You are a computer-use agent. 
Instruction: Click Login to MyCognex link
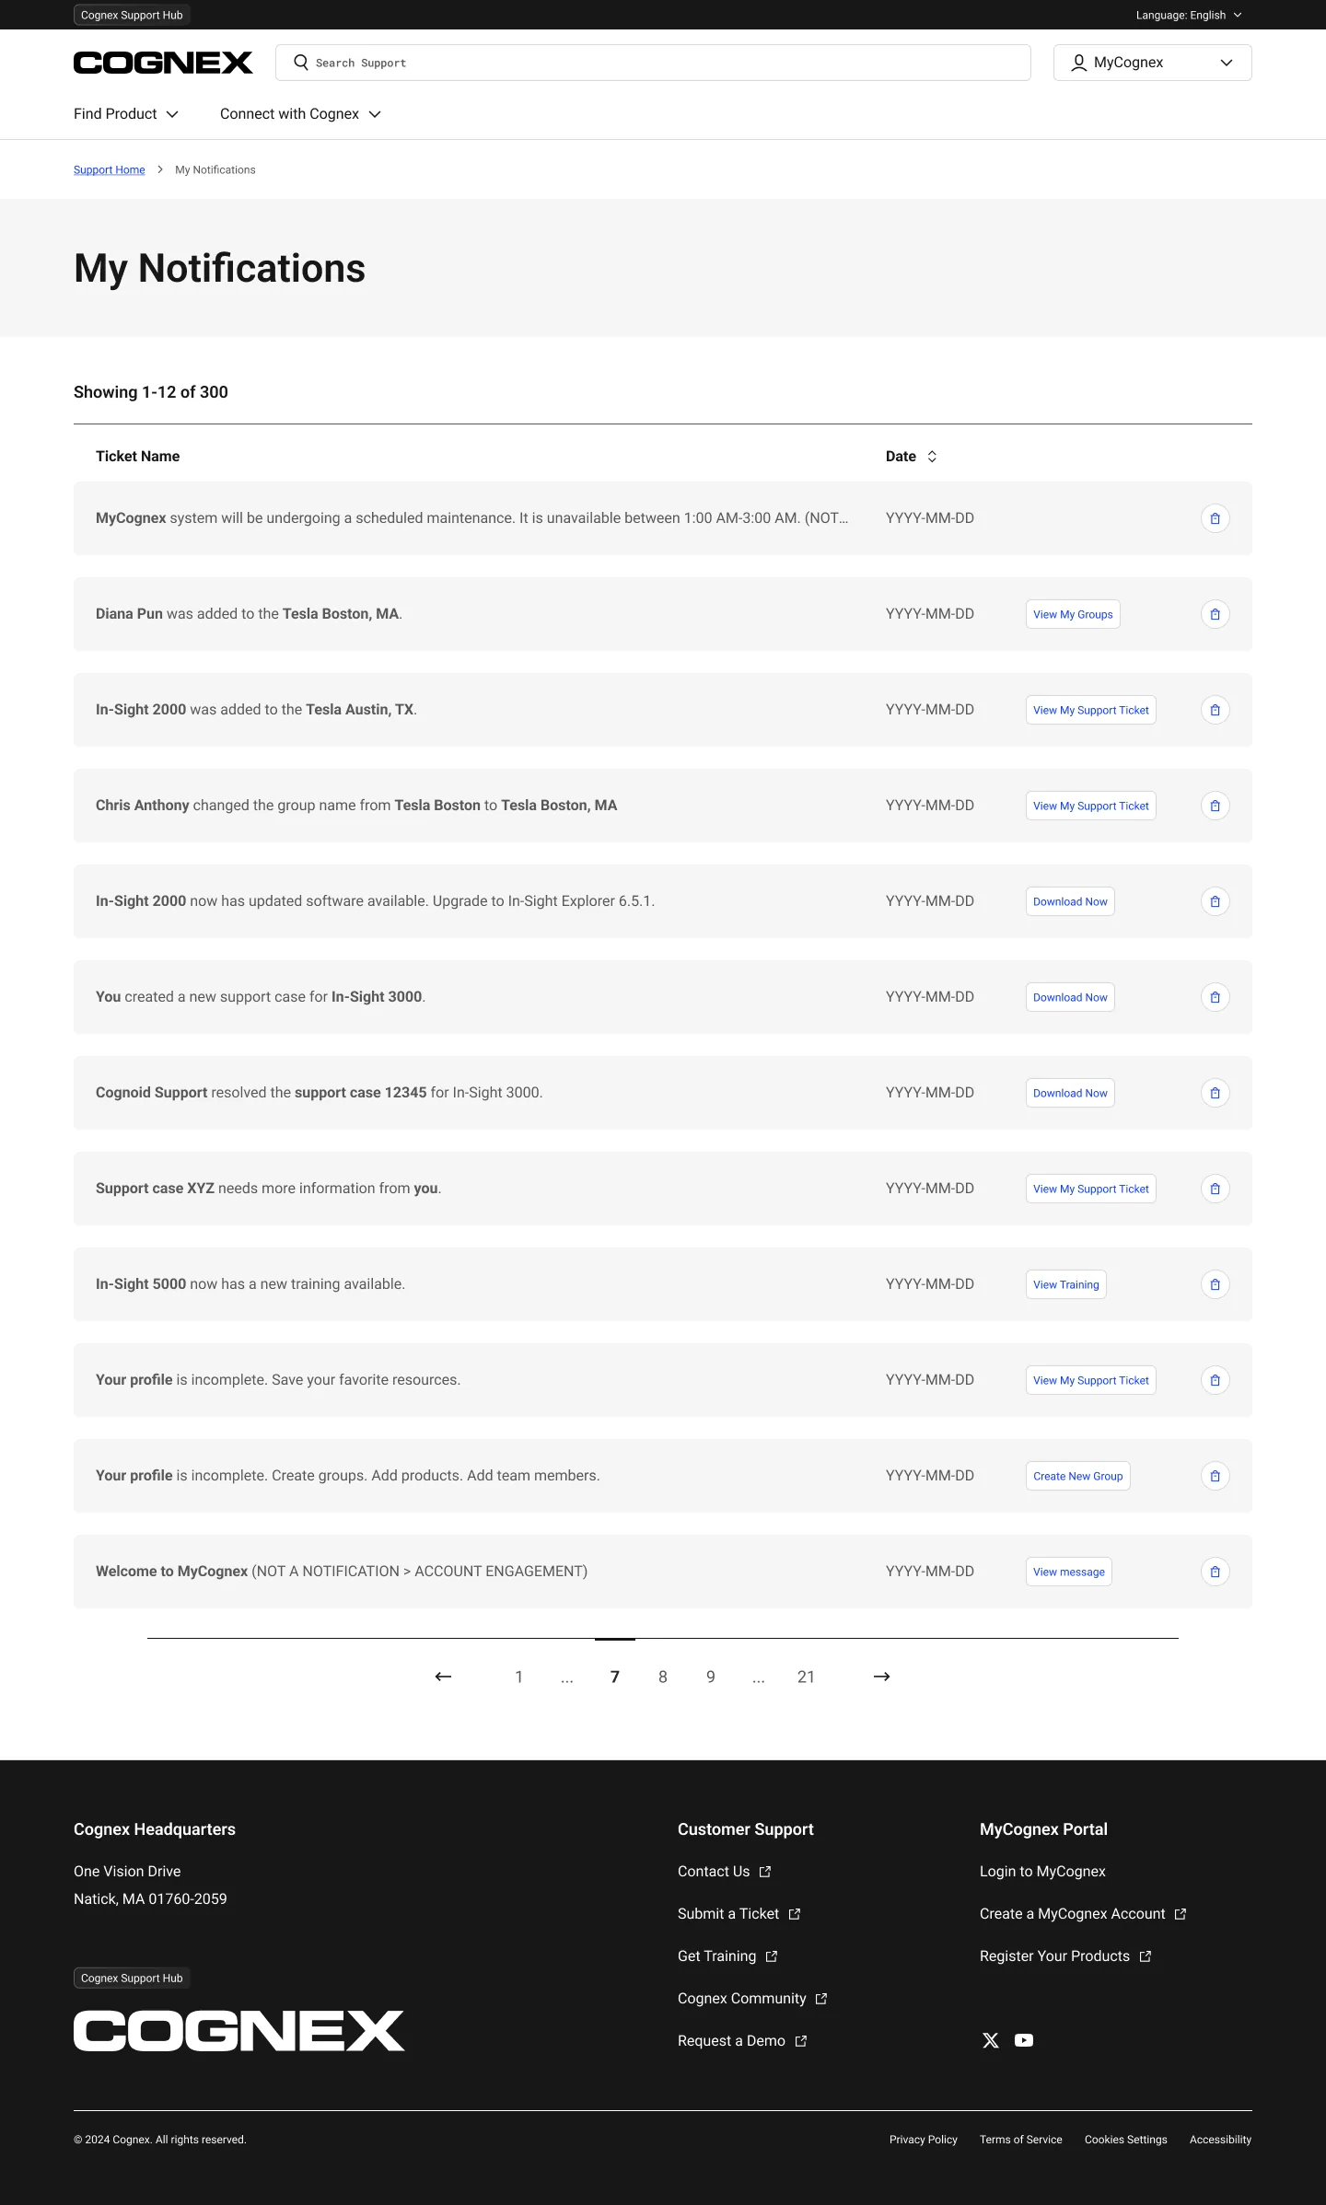pos(1042,1872)
